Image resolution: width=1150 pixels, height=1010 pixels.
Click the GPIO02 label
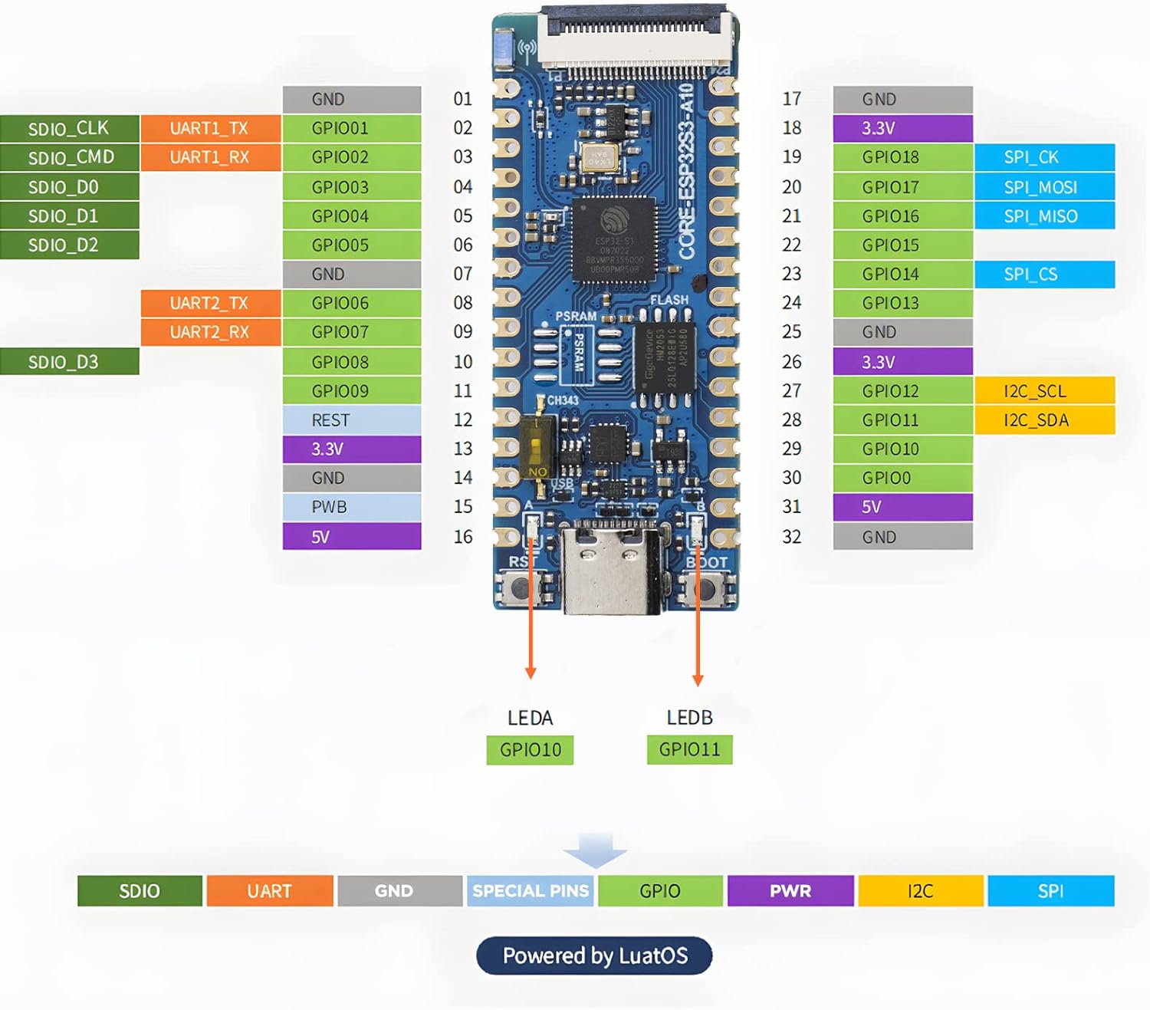click(x=352, y=157)
